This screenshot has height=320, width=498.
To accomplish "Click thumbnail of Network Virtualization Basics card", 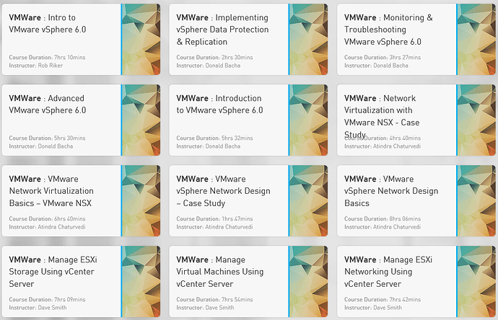I will pos(141,201).
